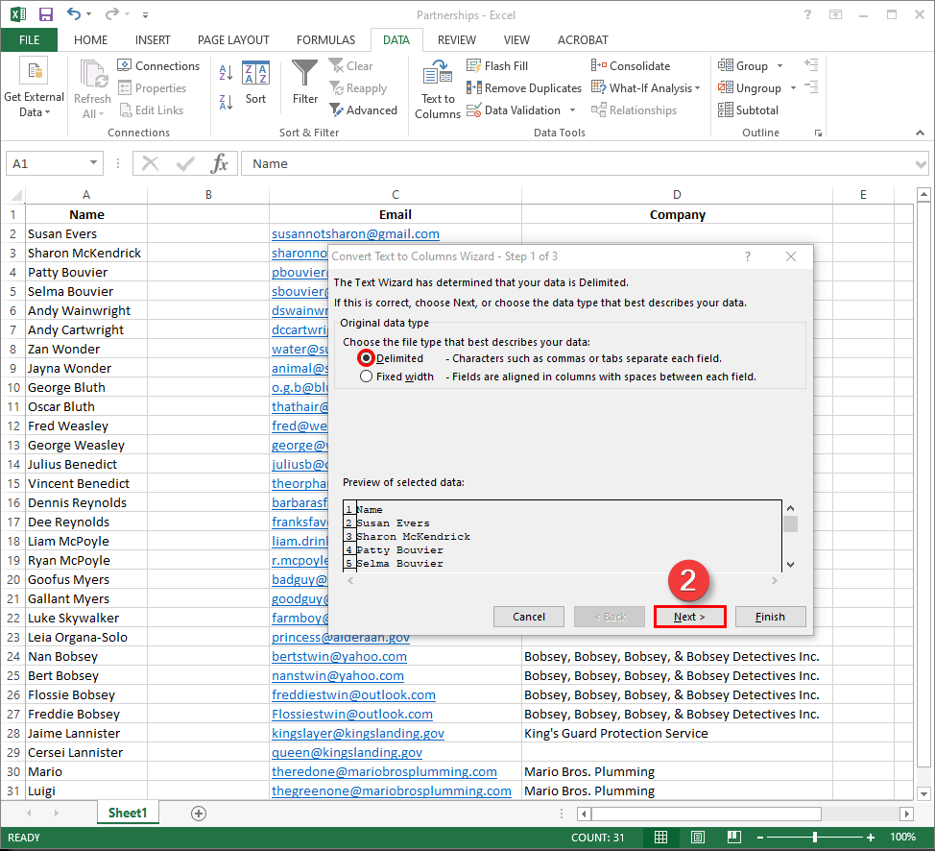Image resolution: width=935 pixels, height=851 pixels.
Task: Click the Subtotal tool
Action: click(749, 110)
